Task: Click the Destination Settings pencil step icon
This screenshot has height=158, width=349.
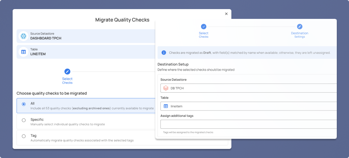Action: tap(299, 27)
